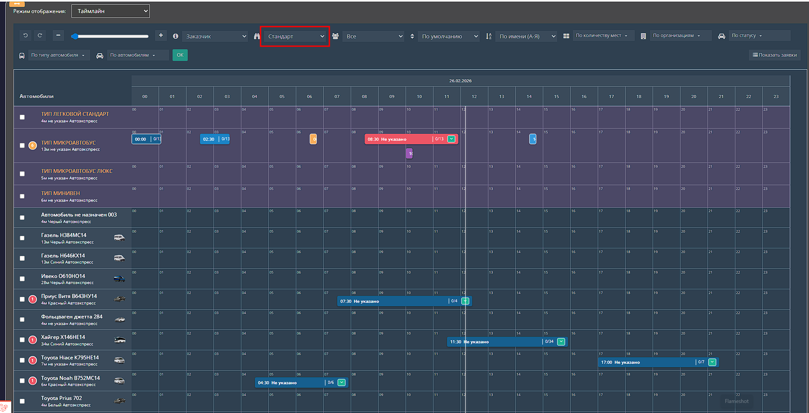Viewport: 809px width, 413px height.
Task: Select the Toyota Prius 702 checkbox
Action: pyautogui.click(x=22, y=401)
